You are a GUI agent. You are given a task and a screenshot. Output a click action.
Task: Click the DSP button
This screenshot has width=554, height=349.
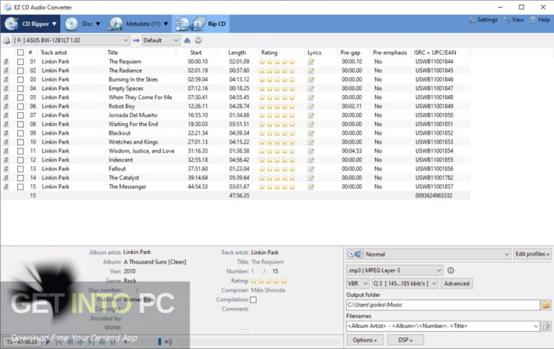(x=405, y=340)
